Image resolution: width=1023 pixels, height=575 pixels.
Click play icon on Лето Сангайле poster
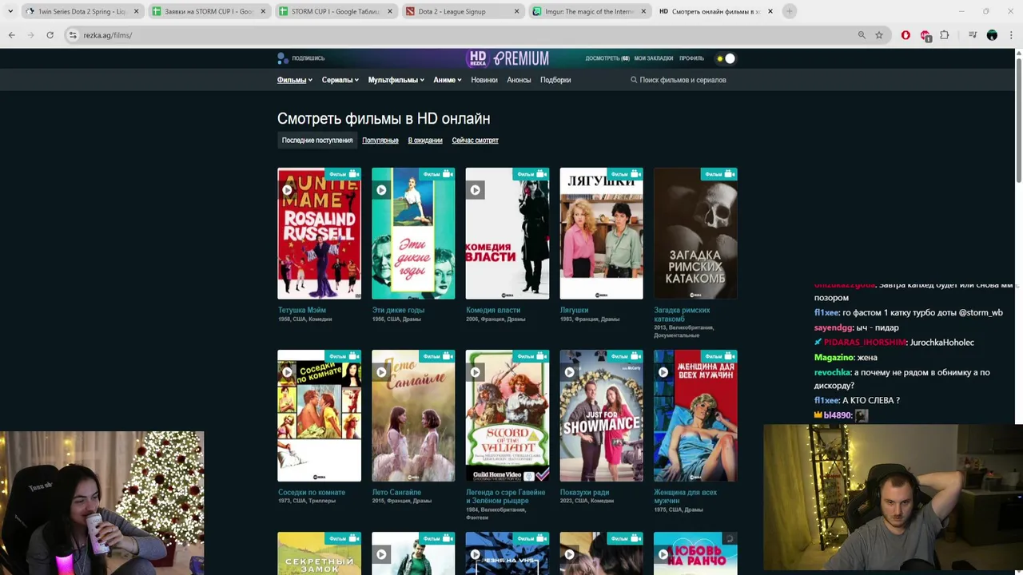click(381, 372)
